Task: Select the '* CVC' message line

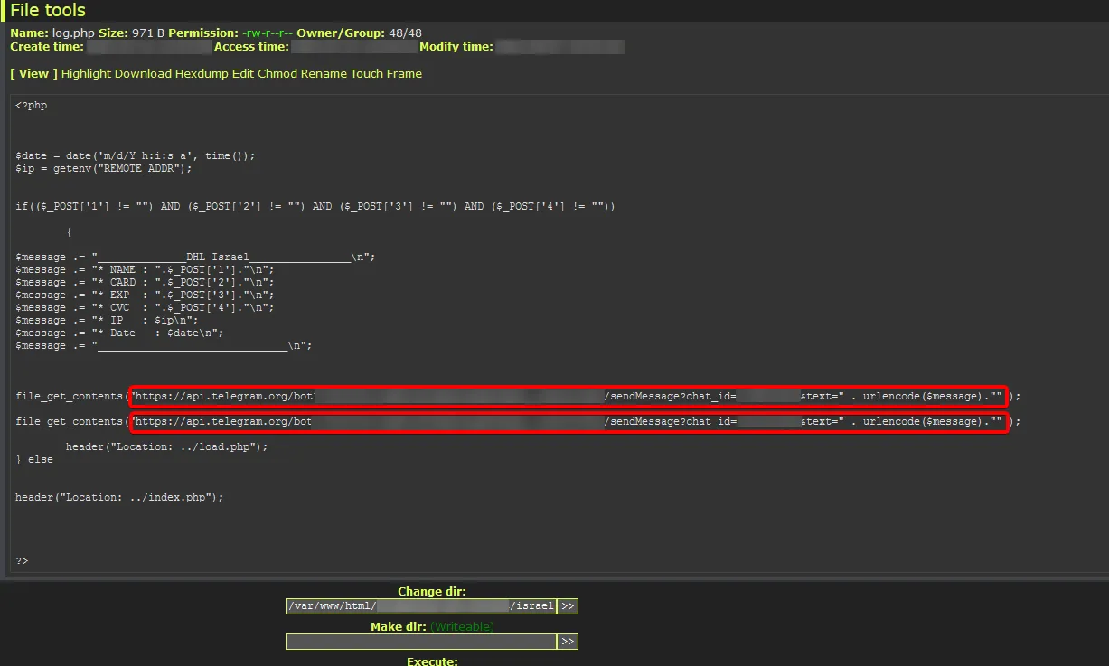Action: tap(145, 308)
